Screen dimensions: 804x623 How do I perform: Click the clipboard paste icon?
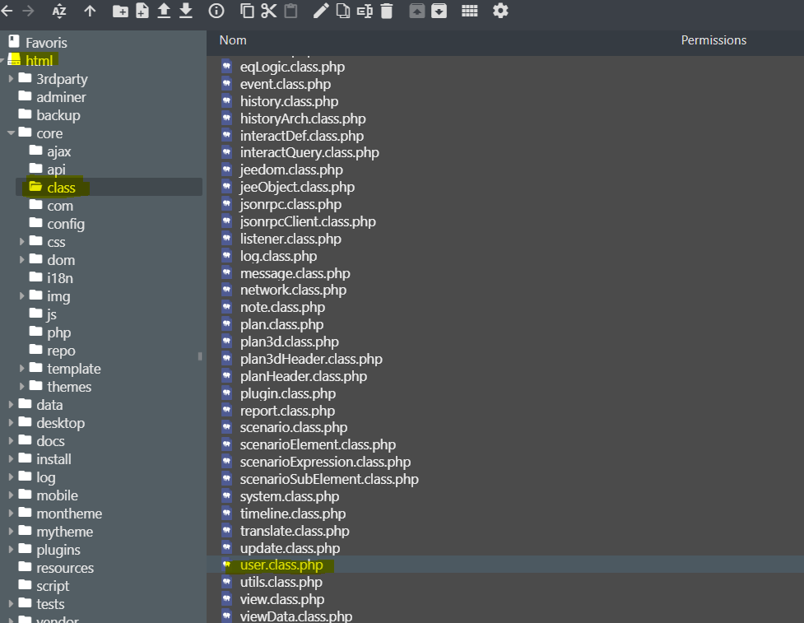290,11
